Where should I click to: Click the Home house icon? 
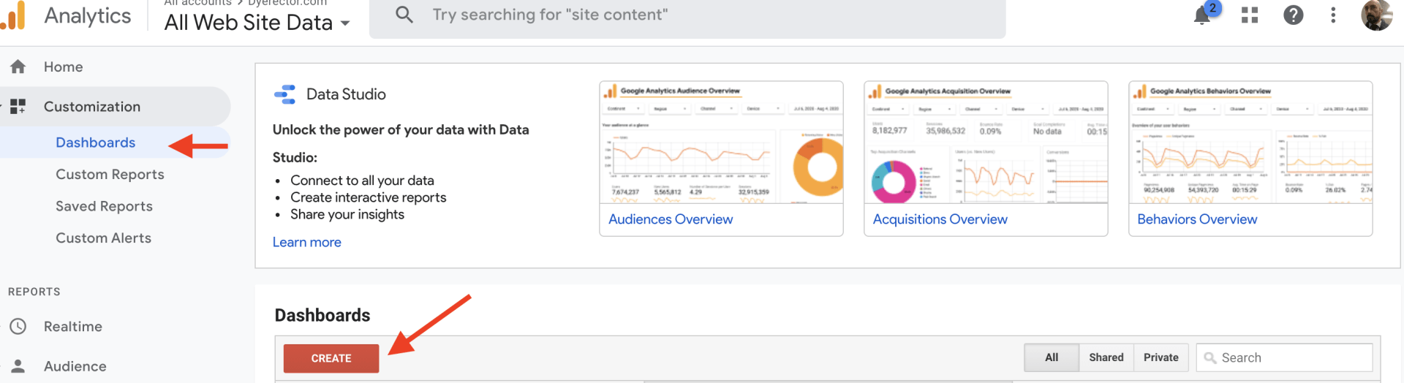pyautogui.click(x=18, y=67)
